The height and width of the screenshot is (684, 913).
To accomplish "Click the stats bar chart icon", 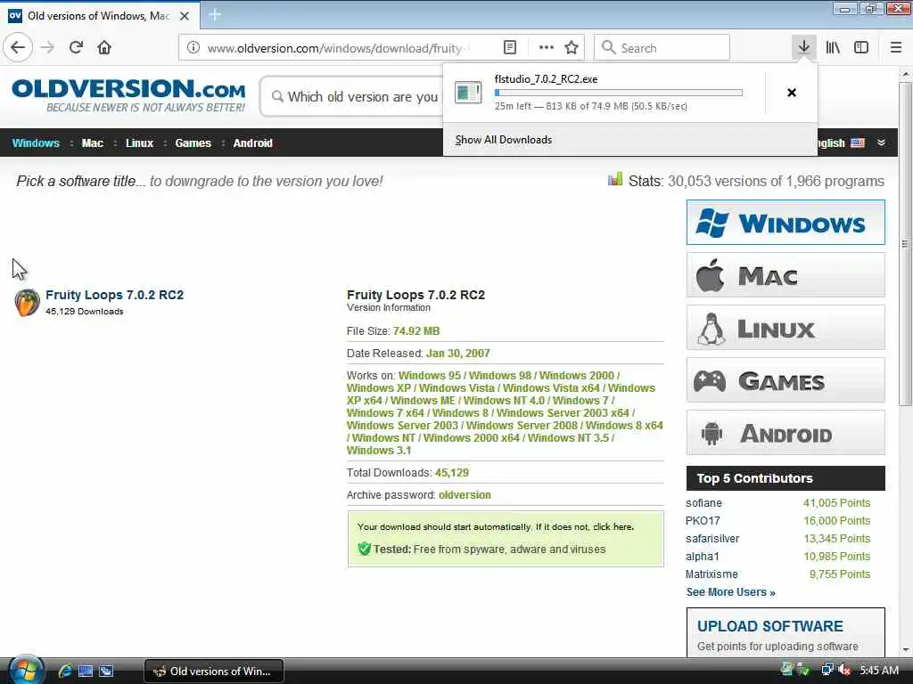I will pyautogui.click(x=615, y=179).
